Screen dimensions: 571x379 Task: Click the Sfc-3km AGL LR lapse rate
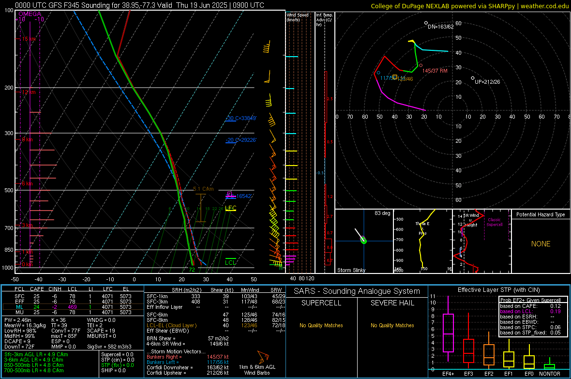[36, 354]
